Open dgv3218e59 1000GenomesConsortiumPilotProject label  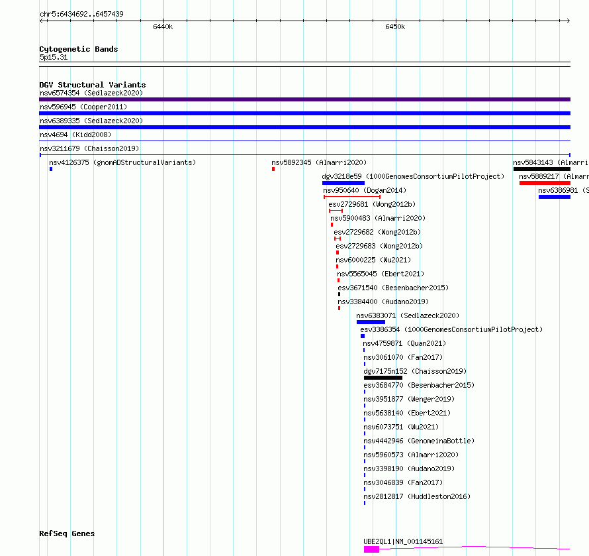413,176
